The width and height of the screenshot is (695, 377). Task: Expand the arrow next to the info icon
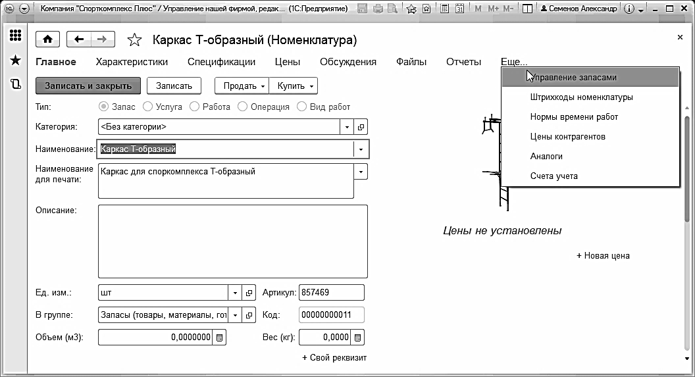(x=641, y=10)
